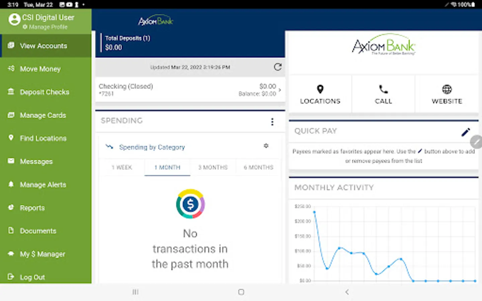Viewport: 482px width, 301px height.
Task: Switch to the 1 WEEK tab
Action: pyautogui.click(x=122, y=167)
